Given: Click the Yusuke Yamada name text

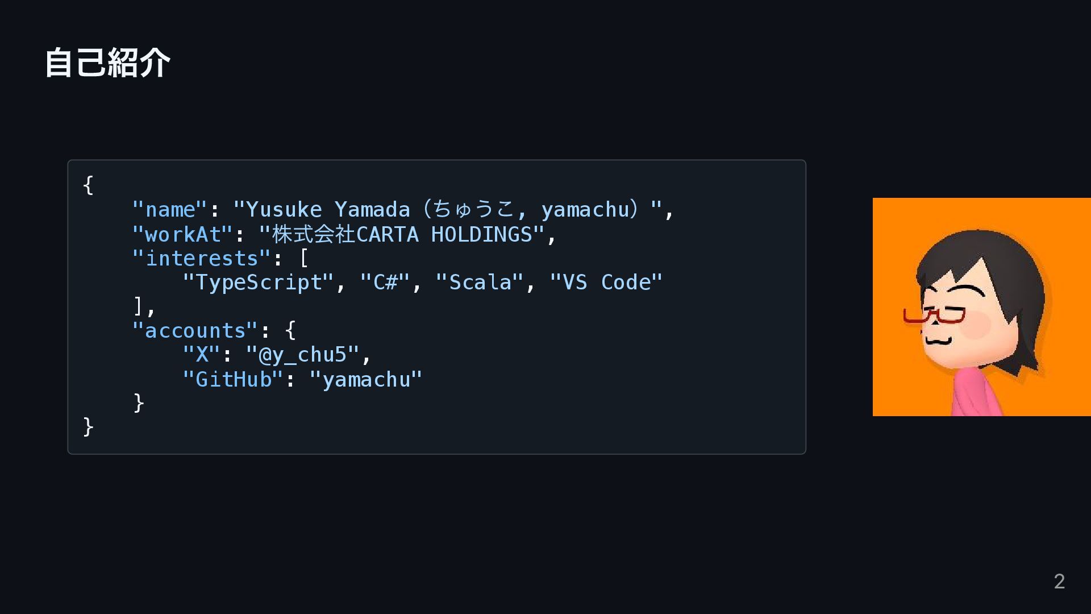Looking at the screenshot, I should click(327, 210).
